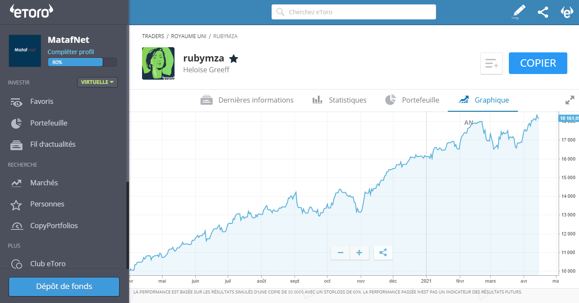579x303 pixels.
Task: Zoom in the chart with plus button
Action: 359,253
